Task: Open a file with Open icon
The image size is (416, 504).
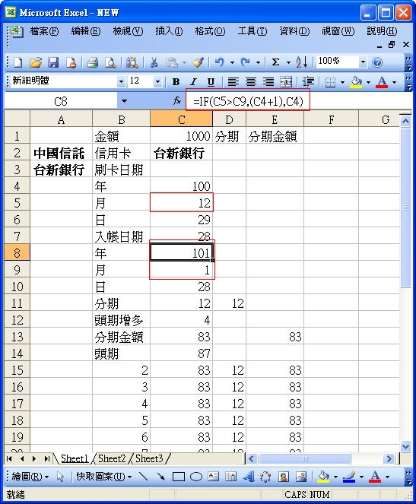Action: coord(36,62)
